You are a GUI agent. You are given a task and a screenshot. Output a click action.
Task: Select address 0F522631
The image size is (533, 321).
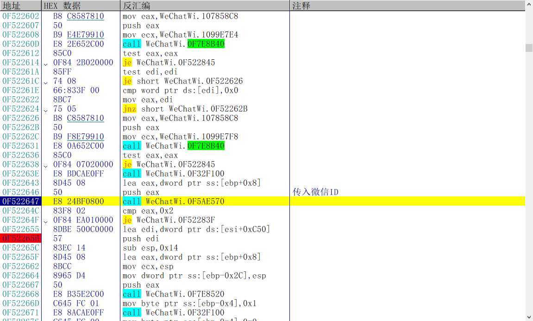click(21, 146)
